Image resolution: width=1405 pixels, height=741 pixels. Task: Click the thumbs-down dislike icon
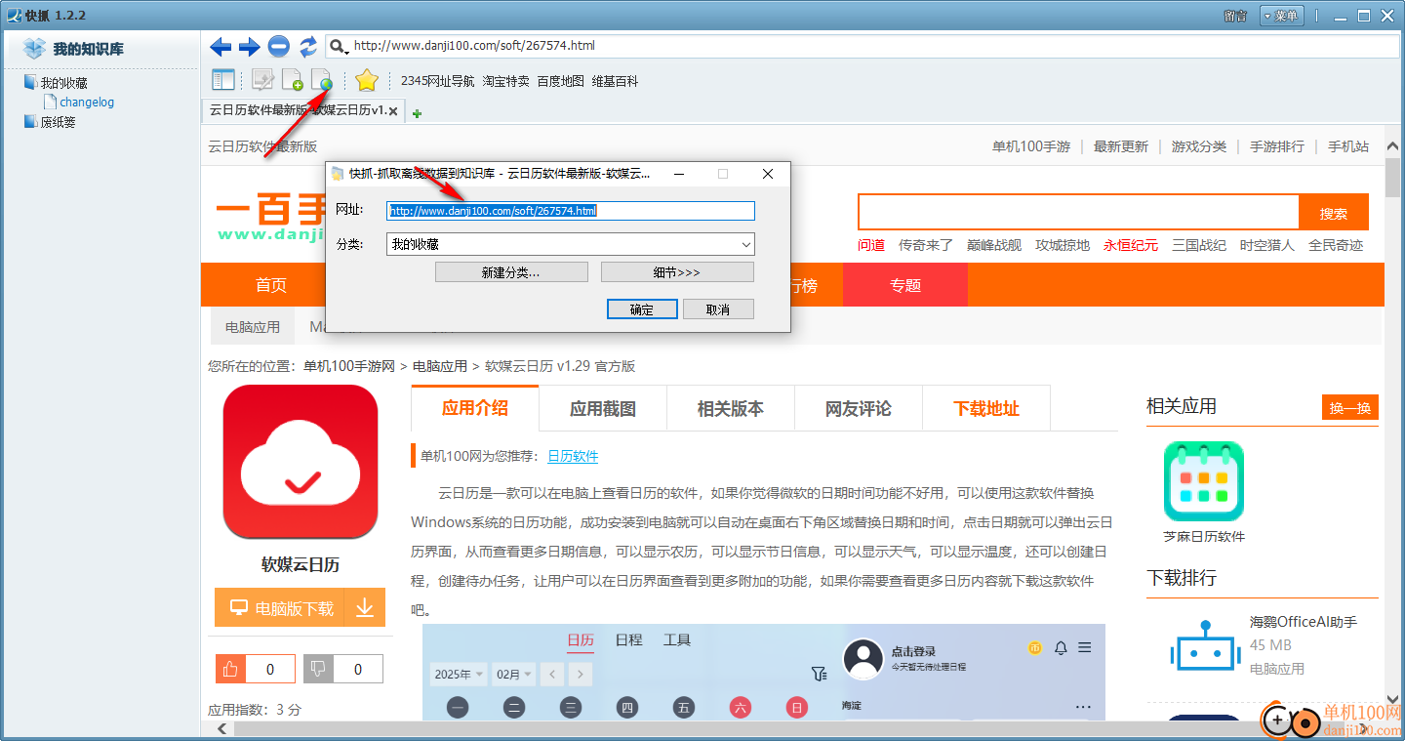pos(318,669)
